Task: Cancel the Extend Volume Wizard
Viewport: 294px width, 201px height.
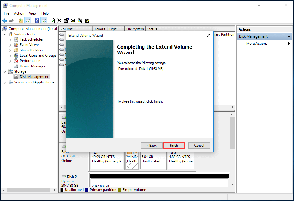Action: tap(199, 145)
